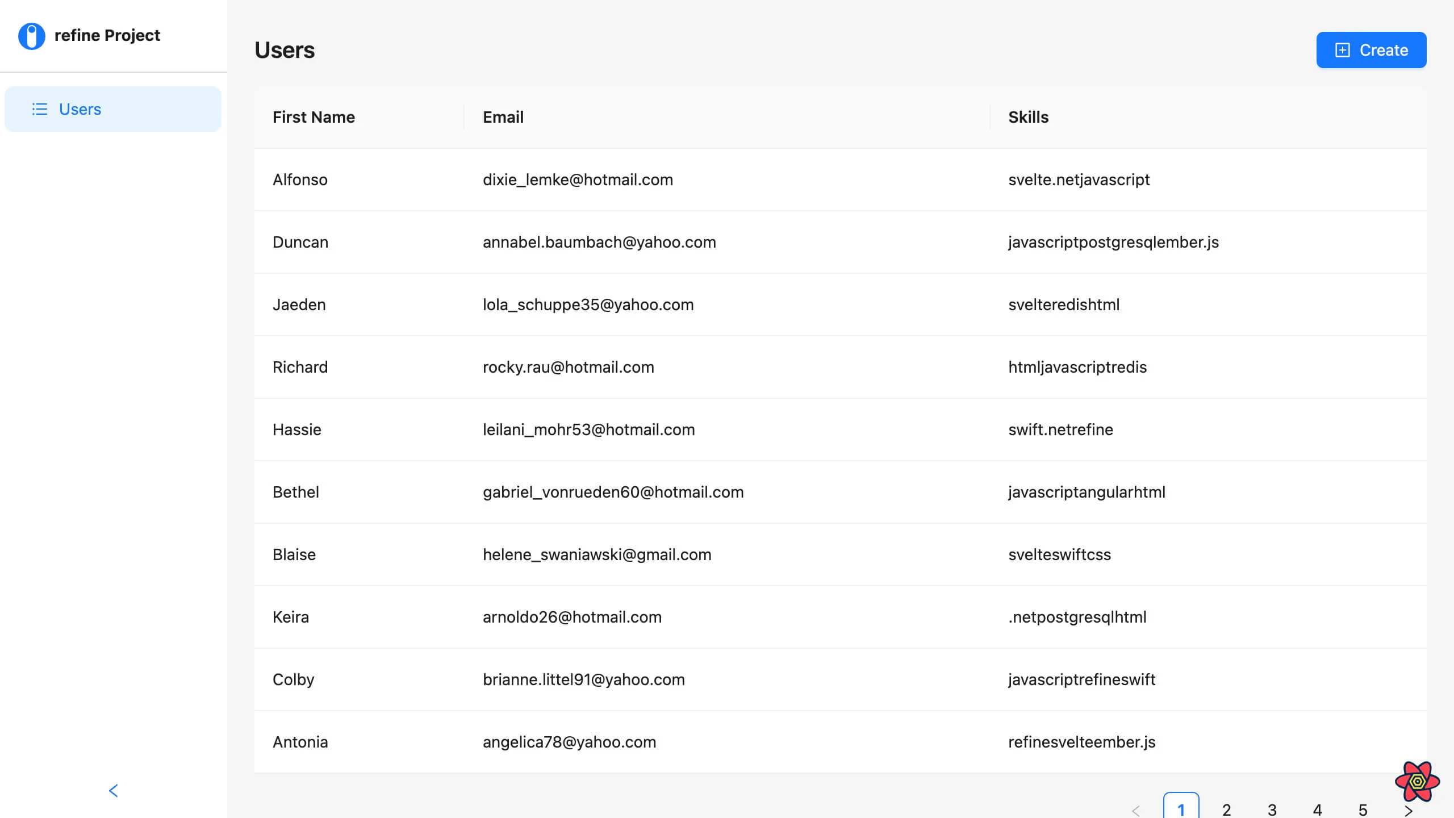Image resolution: width=1454 pixels, height=818 pixels.
Task: Click current page 1 indicator
Action: 1181,808
